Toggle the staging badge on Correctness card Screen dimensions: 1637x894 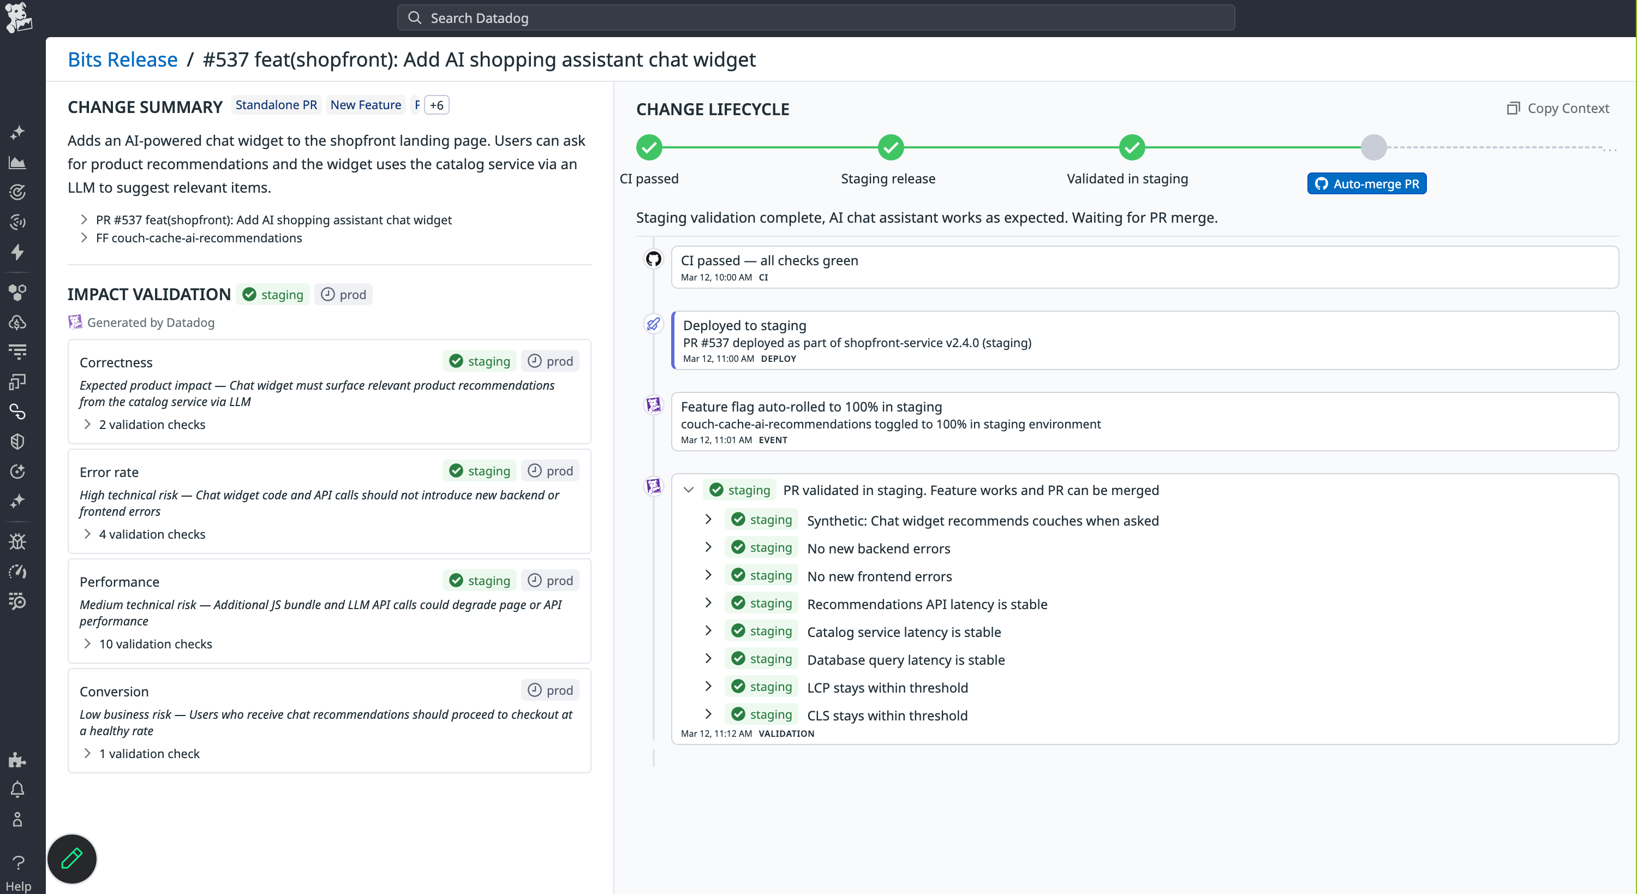tap(480, 361)
